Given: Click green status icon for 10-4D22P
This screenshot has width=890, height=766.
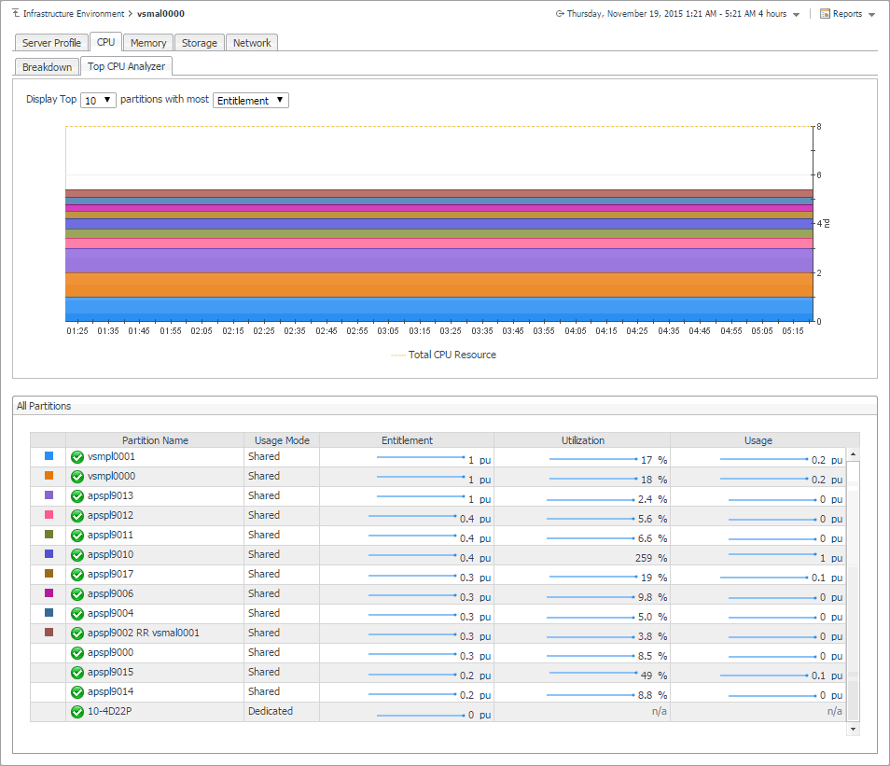Looking at the screenshot, I should 77,712.
